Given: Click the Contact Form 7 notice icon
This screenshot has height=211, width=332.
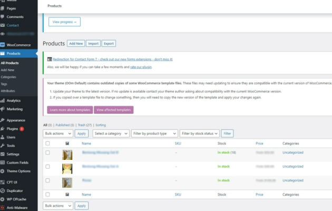Looking at the screenshot, I should coord(50,59).
